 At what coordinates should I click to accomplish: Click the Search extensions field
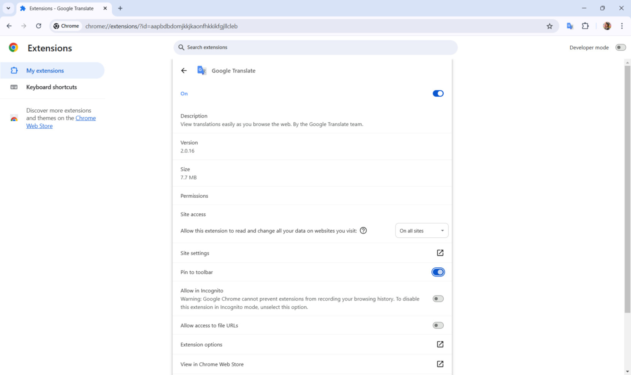315,47
